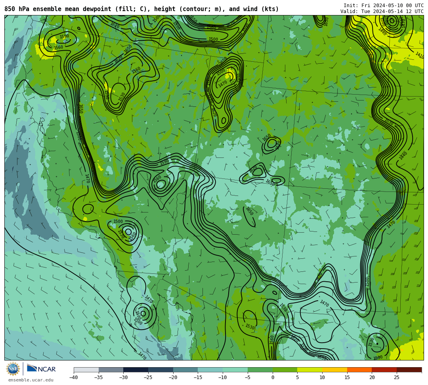Pick the dark blue -25 to -20 colorbar swatch

(x=161, y=370)
